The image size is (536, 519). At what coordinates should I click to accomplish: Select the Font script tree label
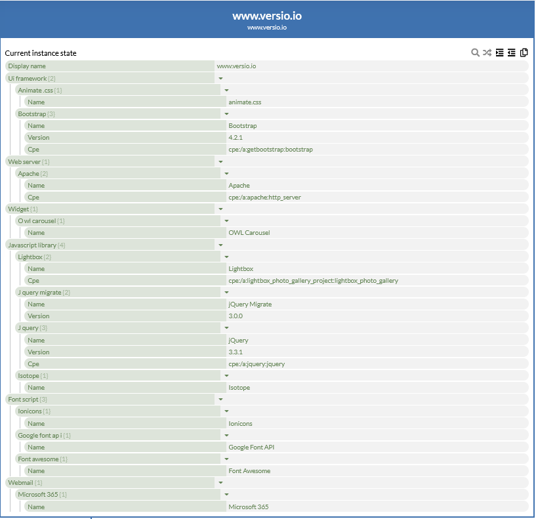[23, 400]
